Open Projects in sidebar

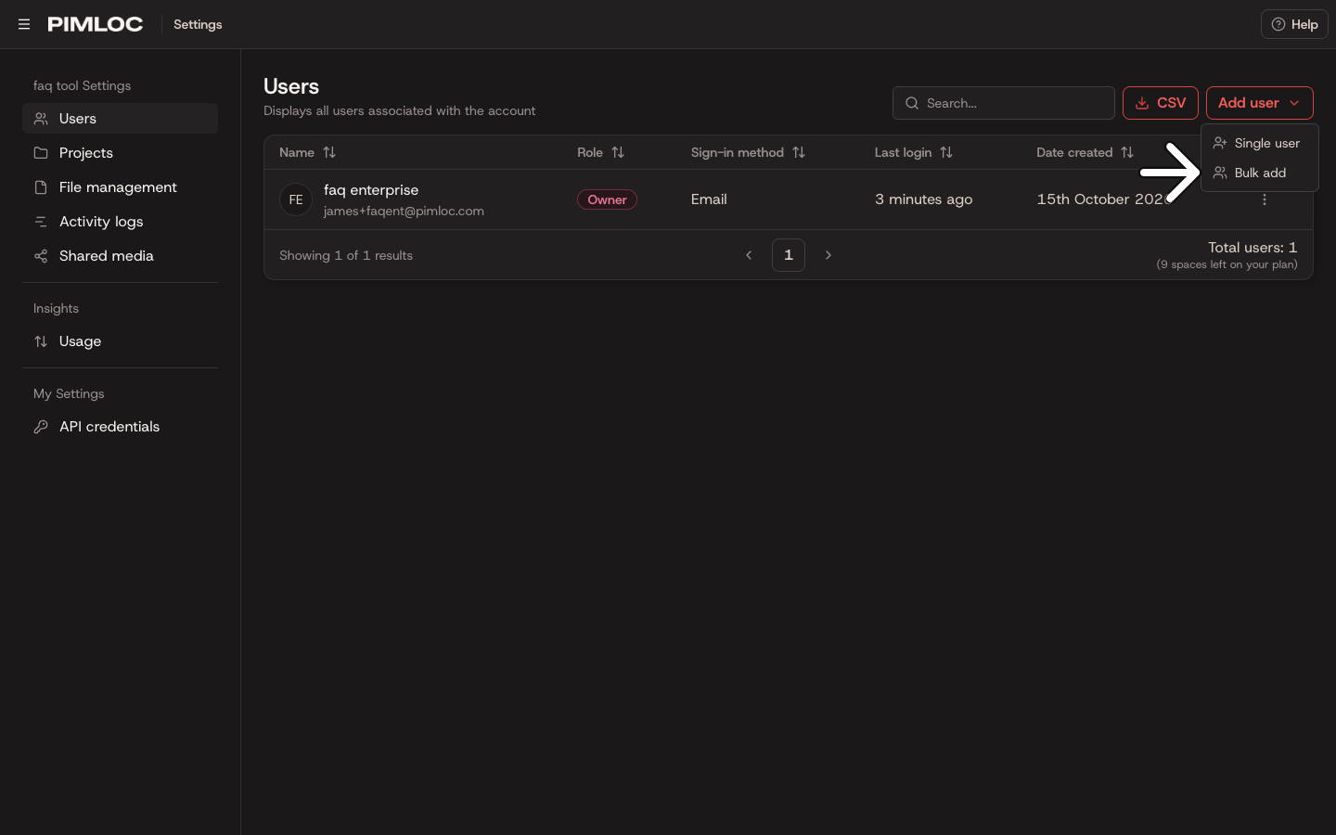point(120,153)
